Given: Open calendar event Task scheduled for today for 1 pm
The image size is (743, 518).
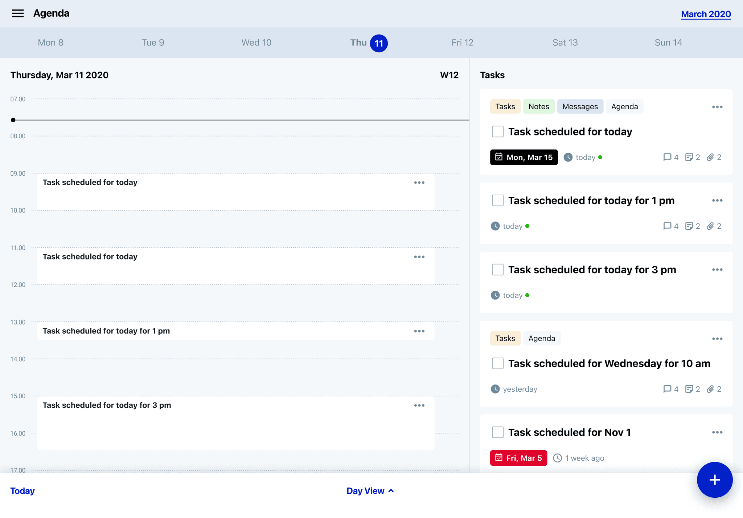Looking at the screenshot, I should point(236,331).
